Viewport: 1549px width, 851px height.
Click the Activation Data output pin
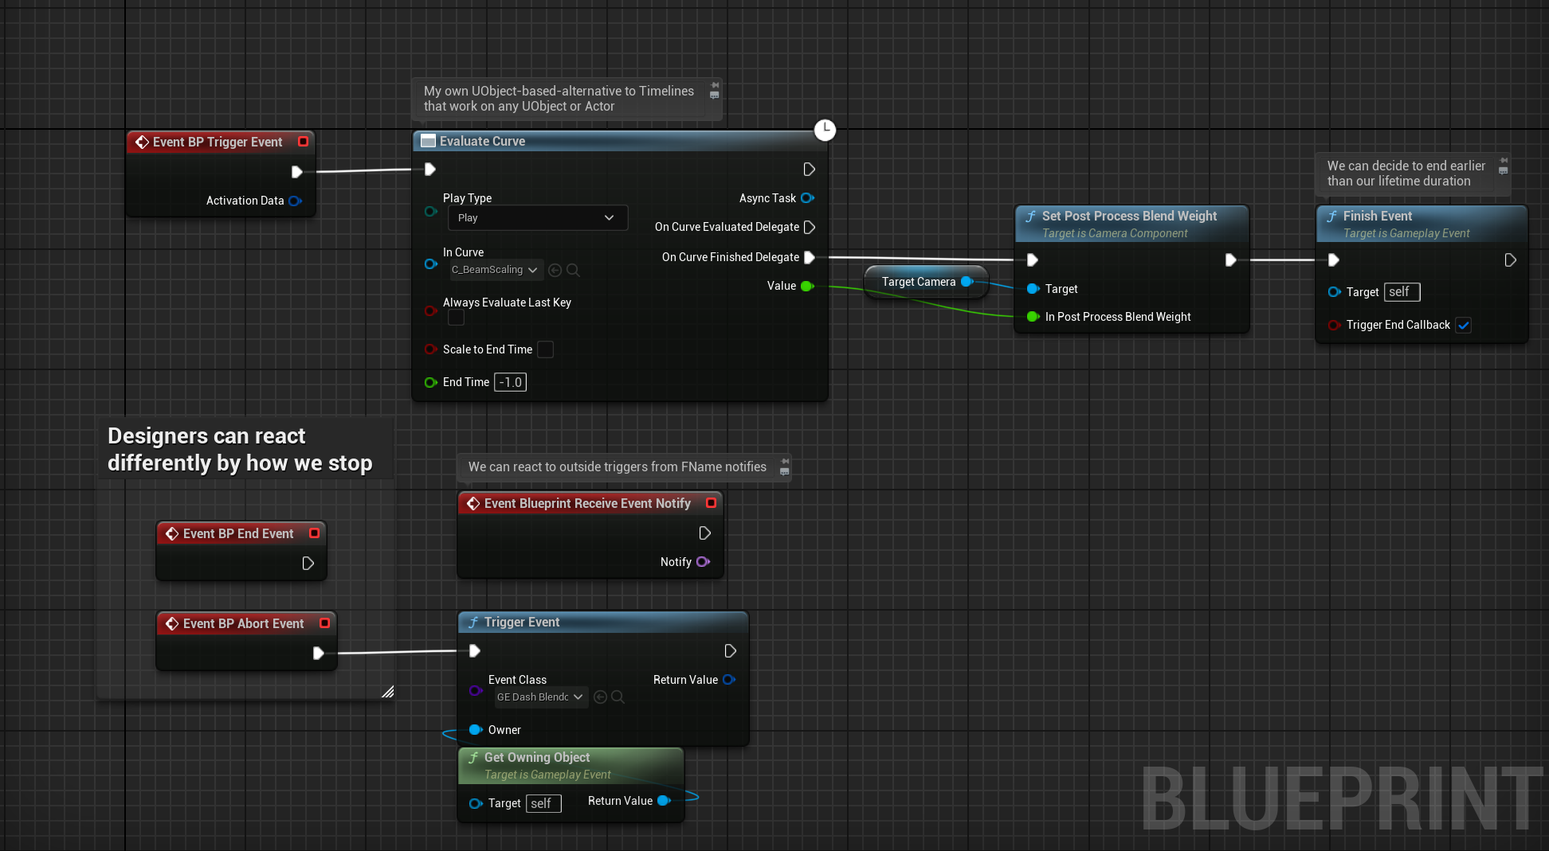pos(295,201)
